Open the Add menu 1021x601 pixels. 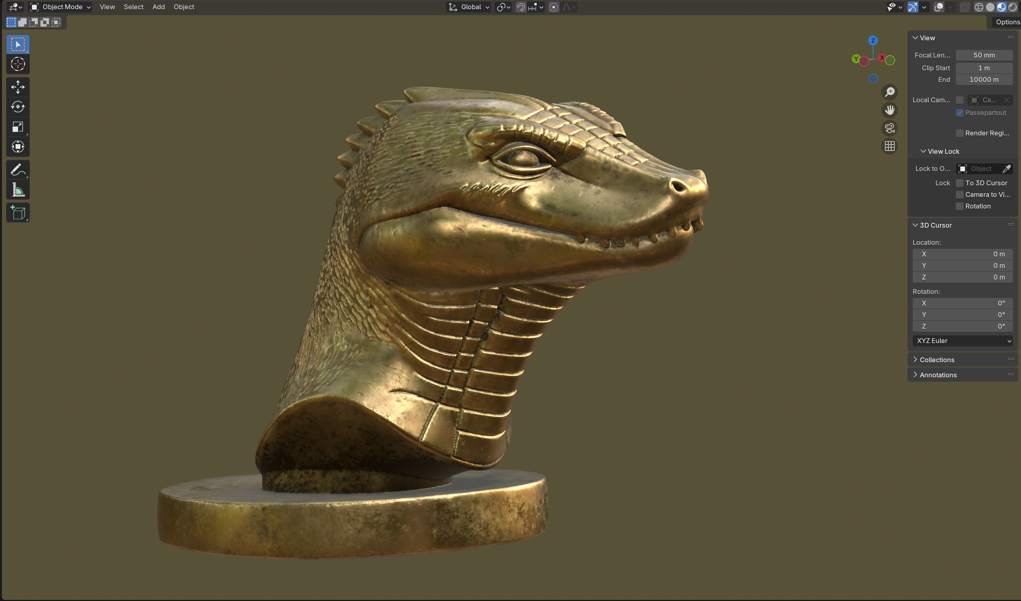tap(159, 7)
